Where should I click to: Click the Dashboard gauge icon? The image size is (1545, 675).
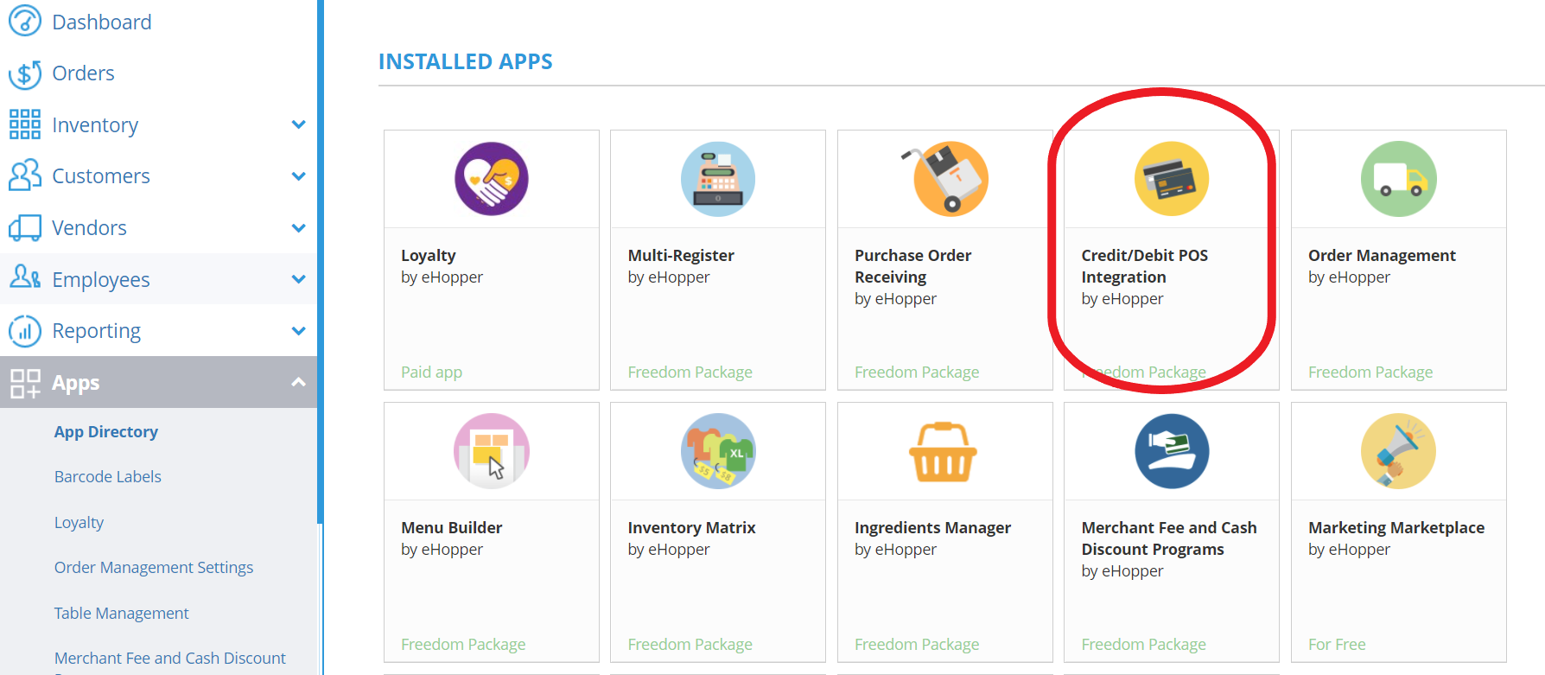coord(25,21)
